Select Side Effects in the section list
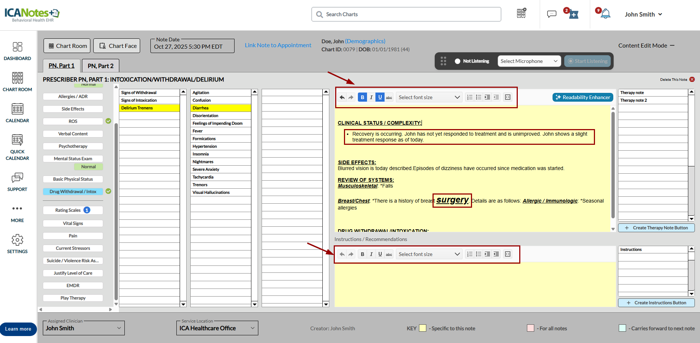The width and height of the screenshot is (700, 343). (x=73, y=109)
